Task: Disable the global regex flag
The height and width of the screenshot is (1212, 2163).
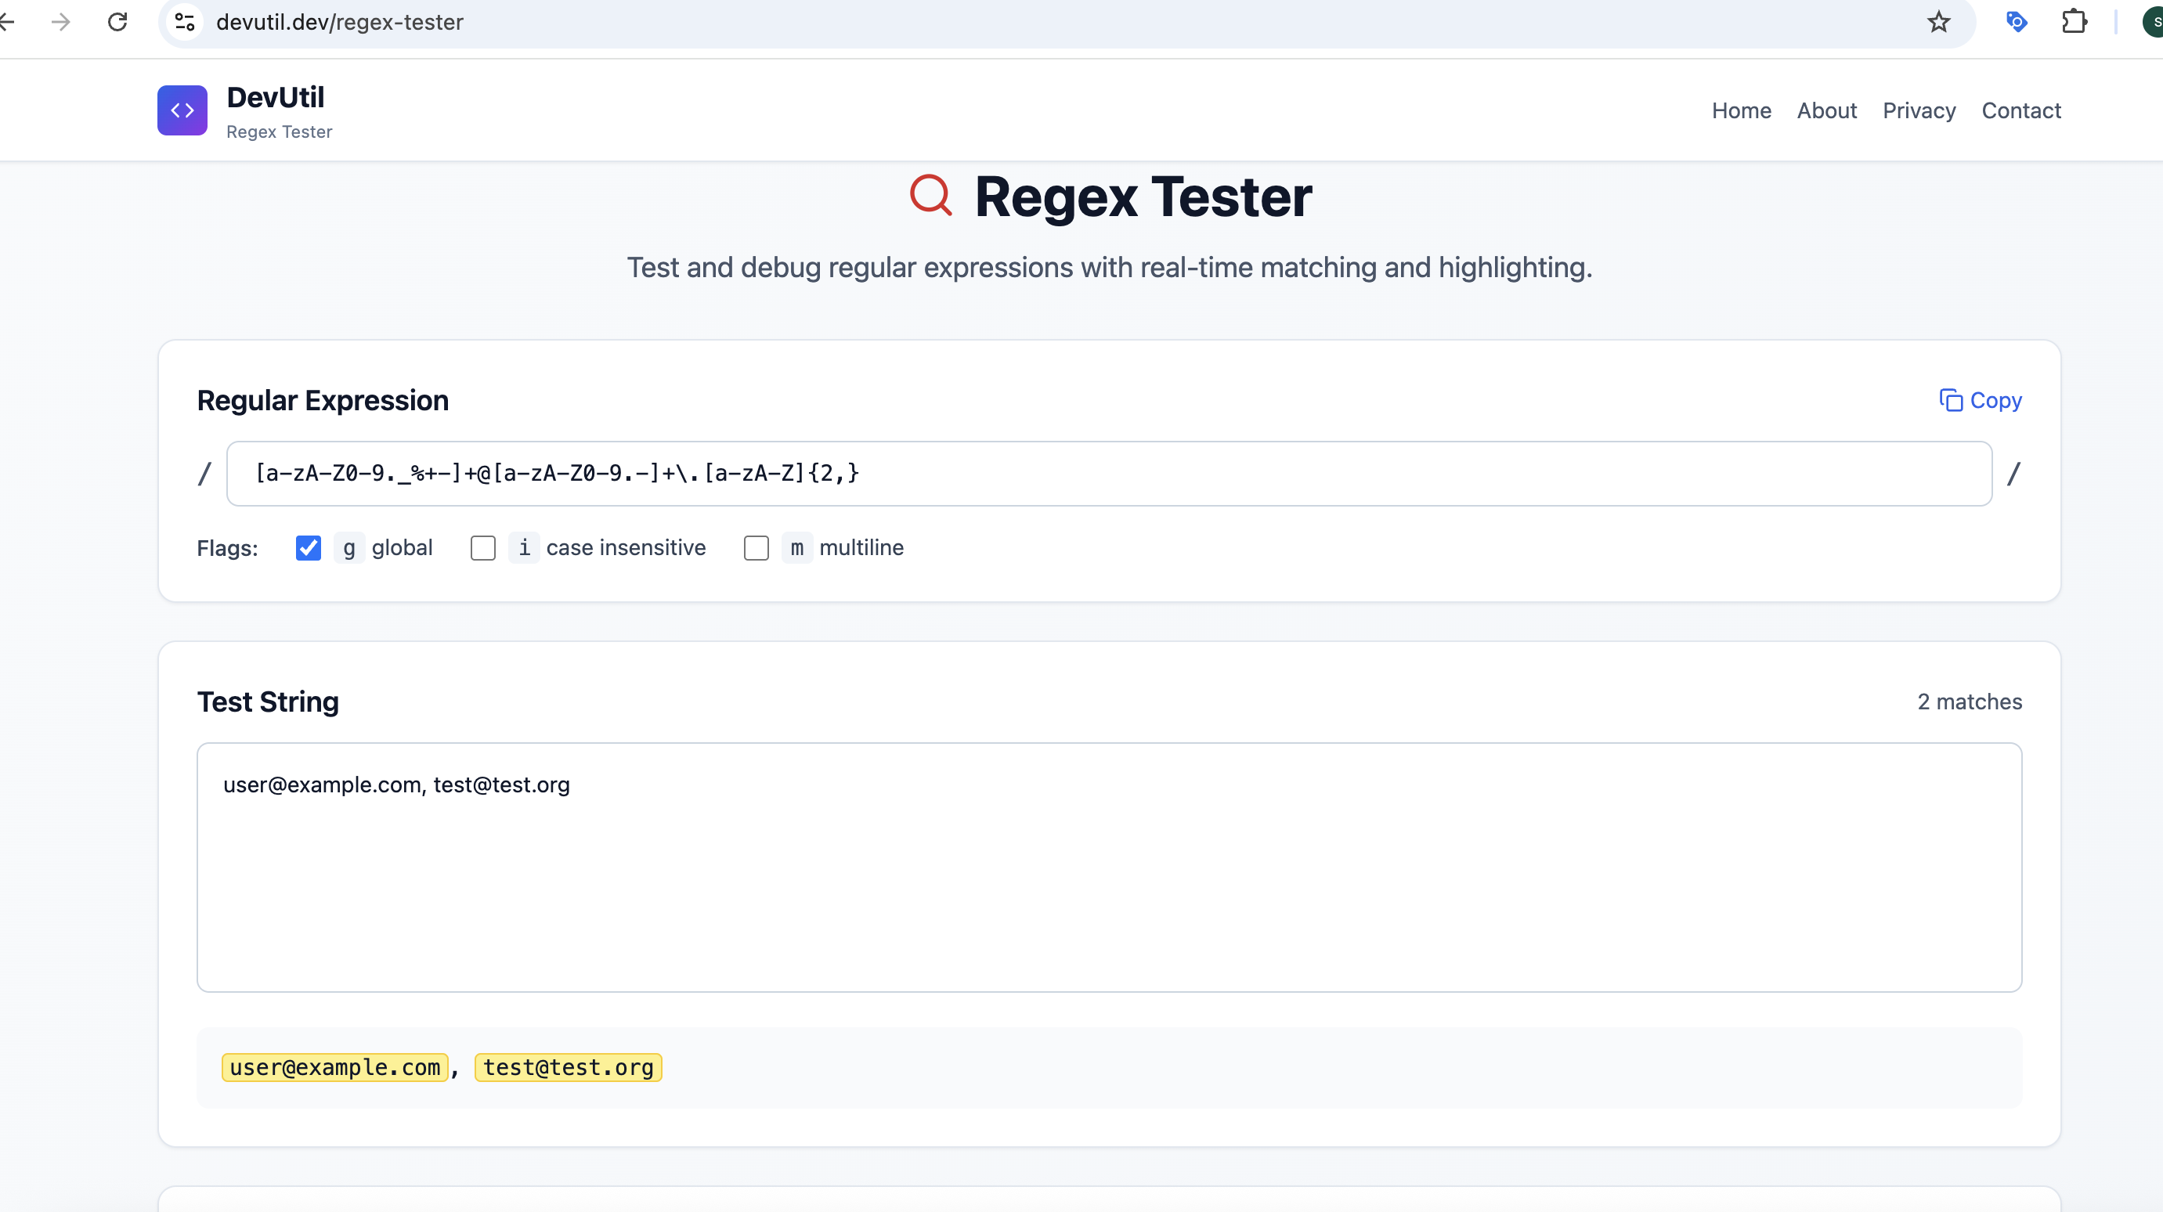Action: coord(308,548)
